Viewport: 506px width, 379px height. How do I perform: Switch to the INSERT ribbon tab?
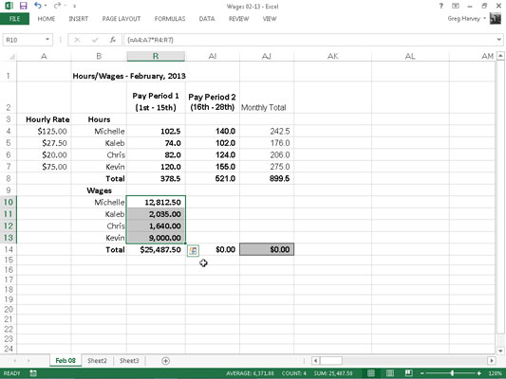pyautogui.click(x=79, y=19)
